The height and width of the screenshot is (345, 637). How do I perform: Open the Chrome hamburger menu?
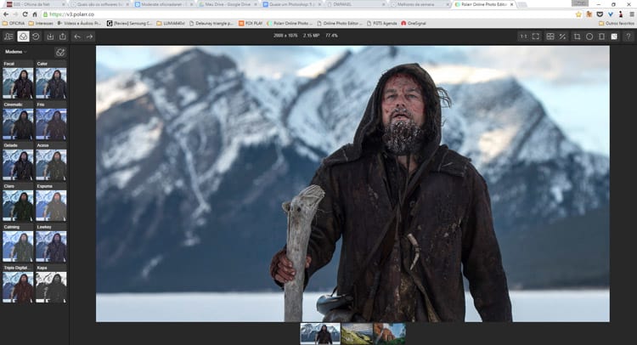click(x=630, y=14)
